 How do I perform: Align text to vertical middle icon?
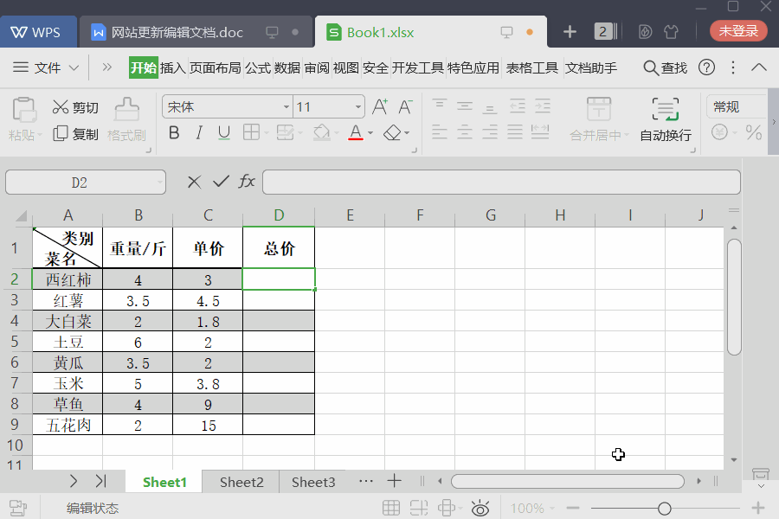(465, 106)
